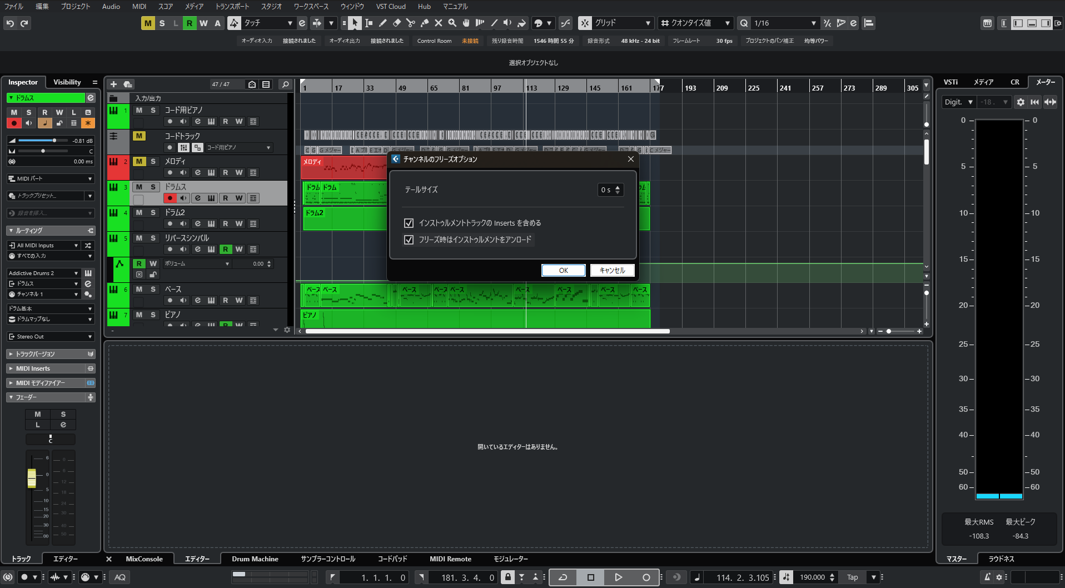Image resolution: width=1065 pixels, height=588 pixels.
Task: Click the inspector volume slider handle
Action: (54, 141)
